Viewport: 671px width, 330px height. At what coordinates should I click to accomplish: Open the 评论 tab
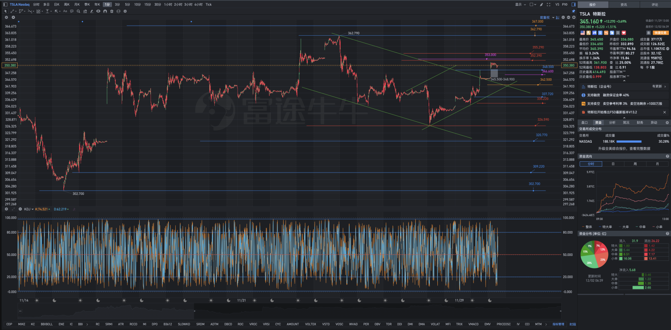tap(655, 5)
